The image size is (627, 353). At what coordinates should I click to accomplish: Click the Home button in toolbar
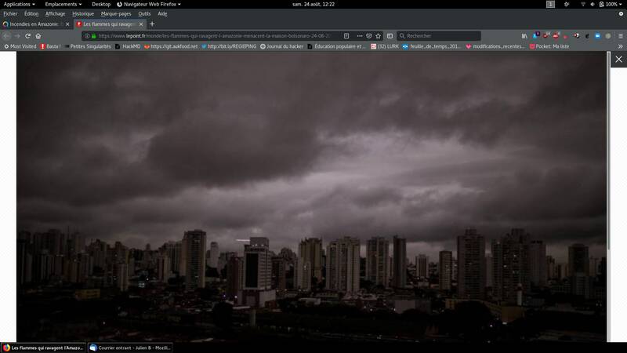[38, 35]
